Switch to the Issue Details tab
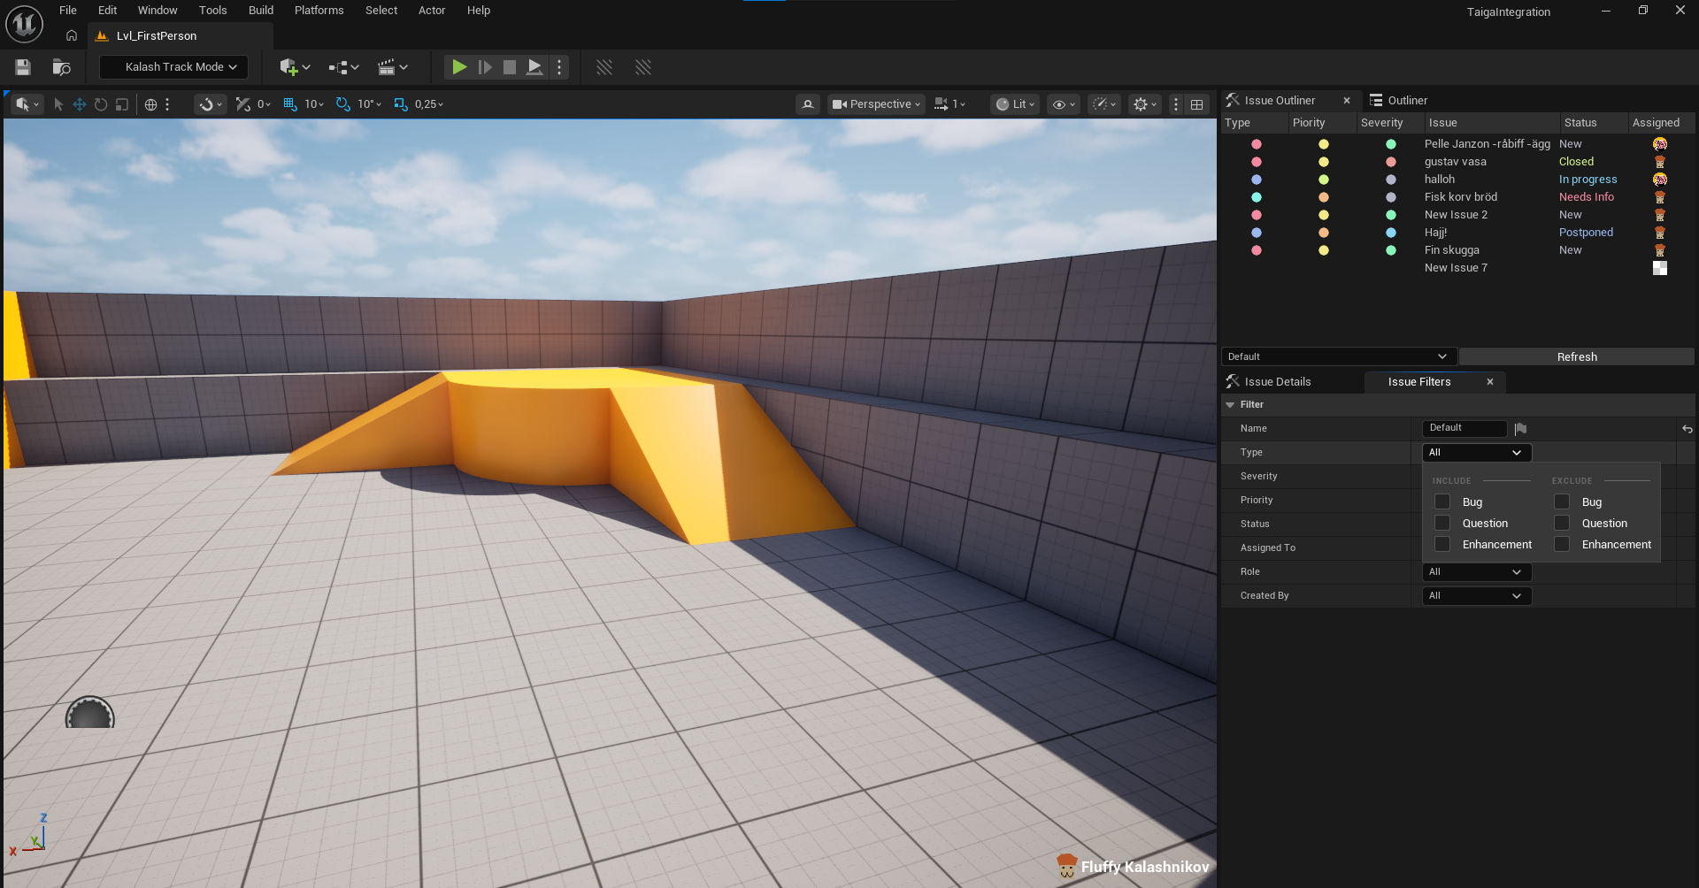This screenshot has width=1699, height=888. tap(1277, 382)
